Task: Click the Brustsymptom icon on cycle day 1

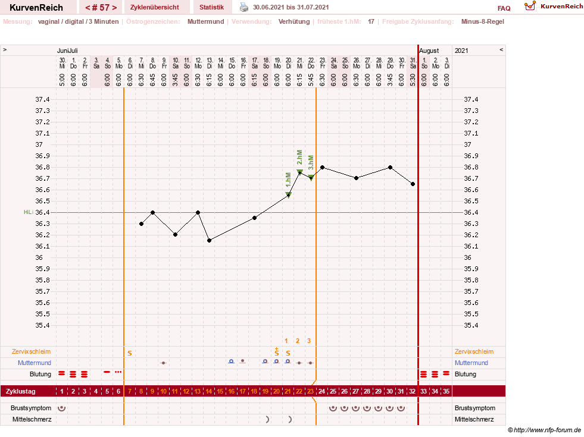Action: pos(62,408)
